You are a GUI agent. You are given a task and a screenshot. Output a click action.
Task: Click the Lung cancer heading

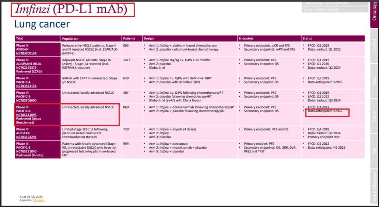tap(42, 24)
